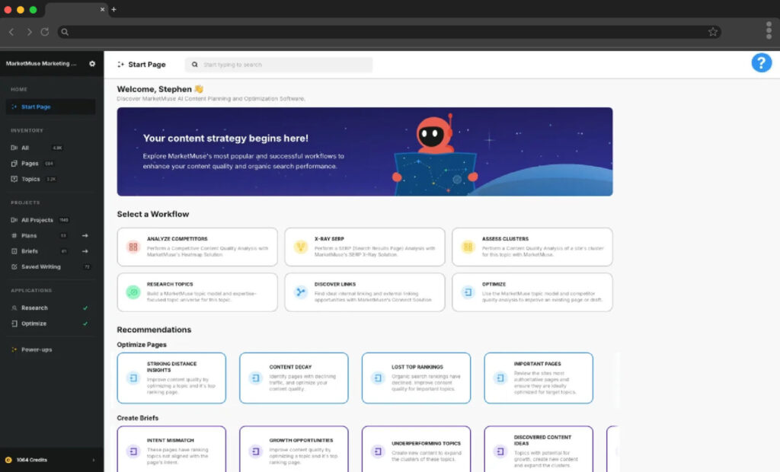This screenshot has height=472, width=780.
Task: Click the Underperforming Topics brief icon
Action: coord(378,451)
